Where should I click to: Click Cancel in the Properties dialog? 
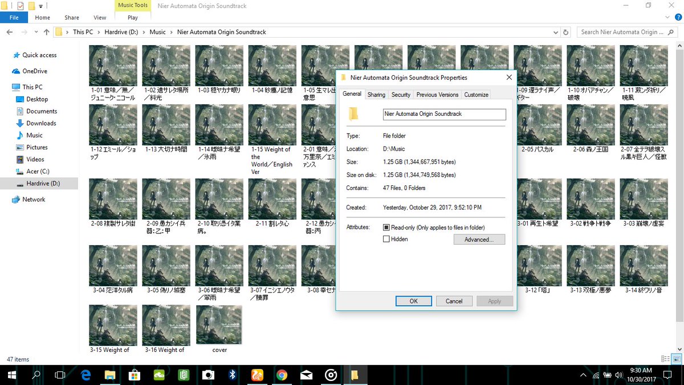click(x=454, y=301)
